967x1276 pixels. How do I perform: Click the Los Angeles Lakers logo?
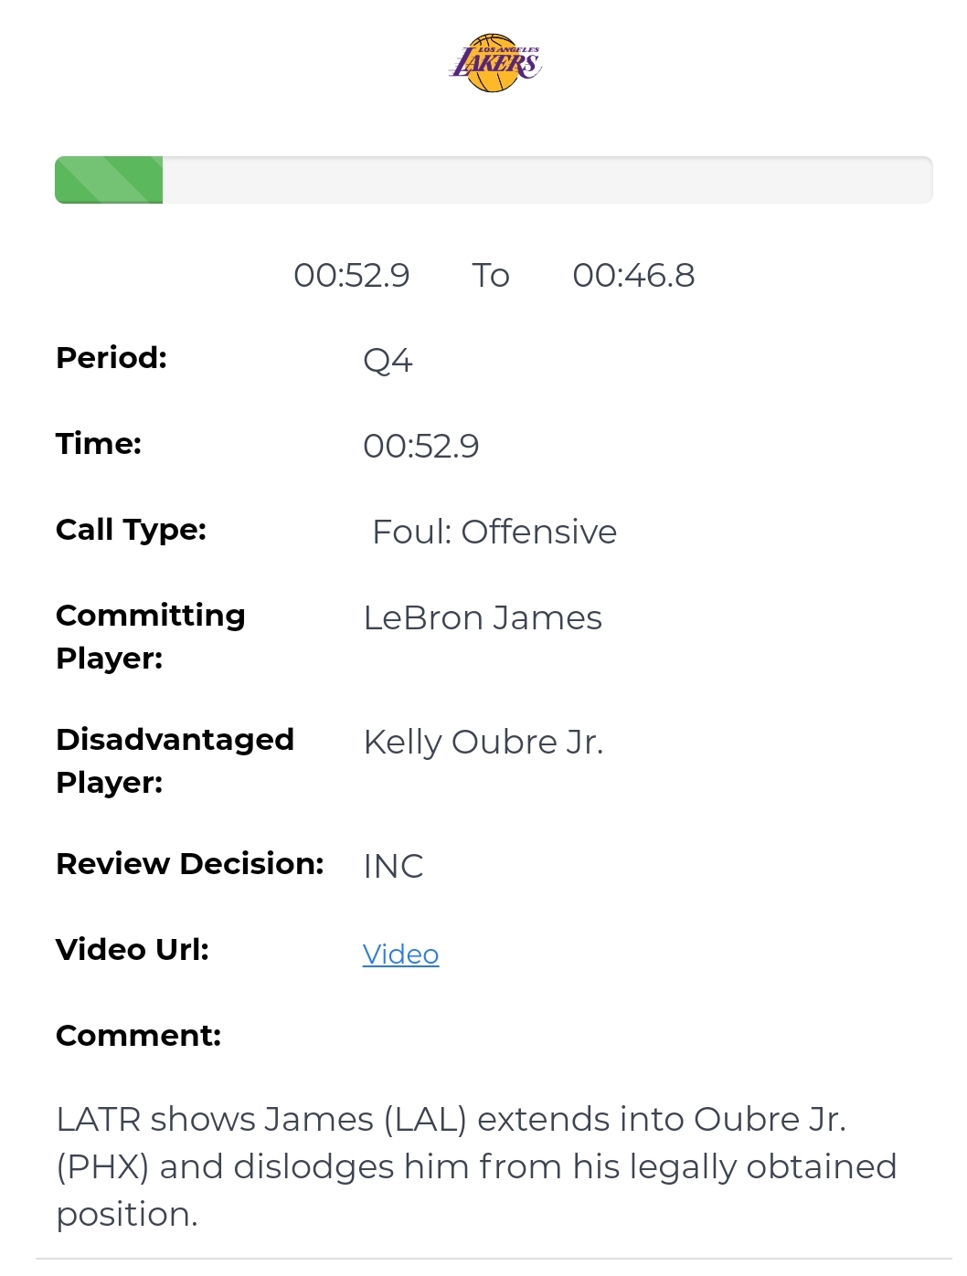494,63
